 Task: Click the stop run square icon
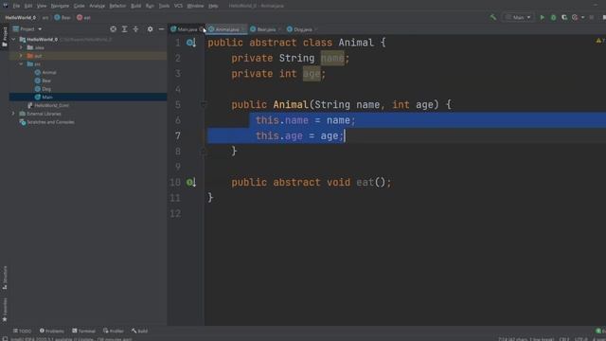pos(592,17)
